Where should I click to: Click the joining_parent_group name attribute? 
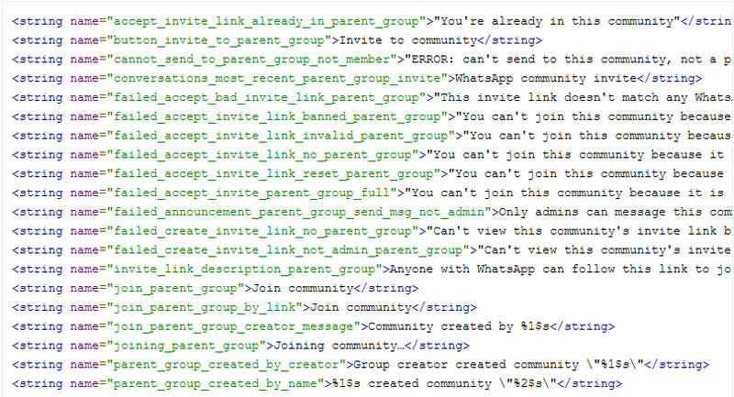186,346
